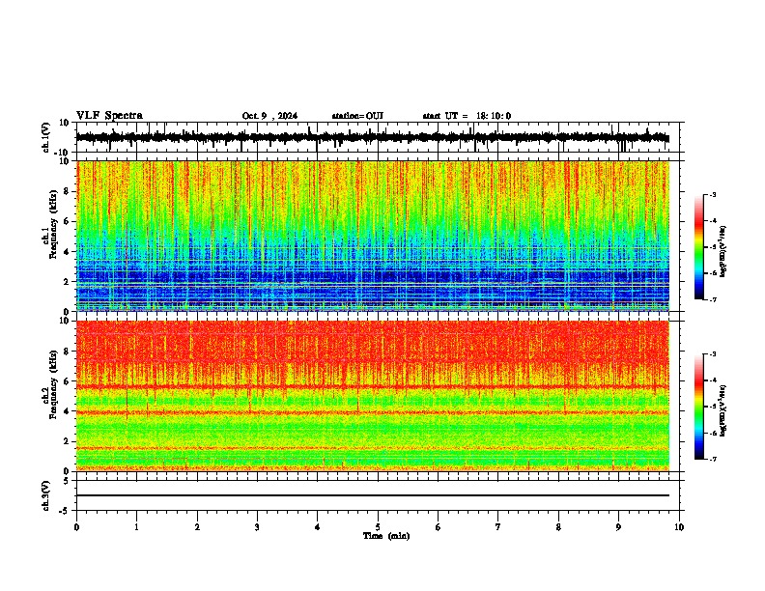Click the "-3" label on ch.2 color bar
The height and width of the screenshot is (591, 765).
[712, 354]
